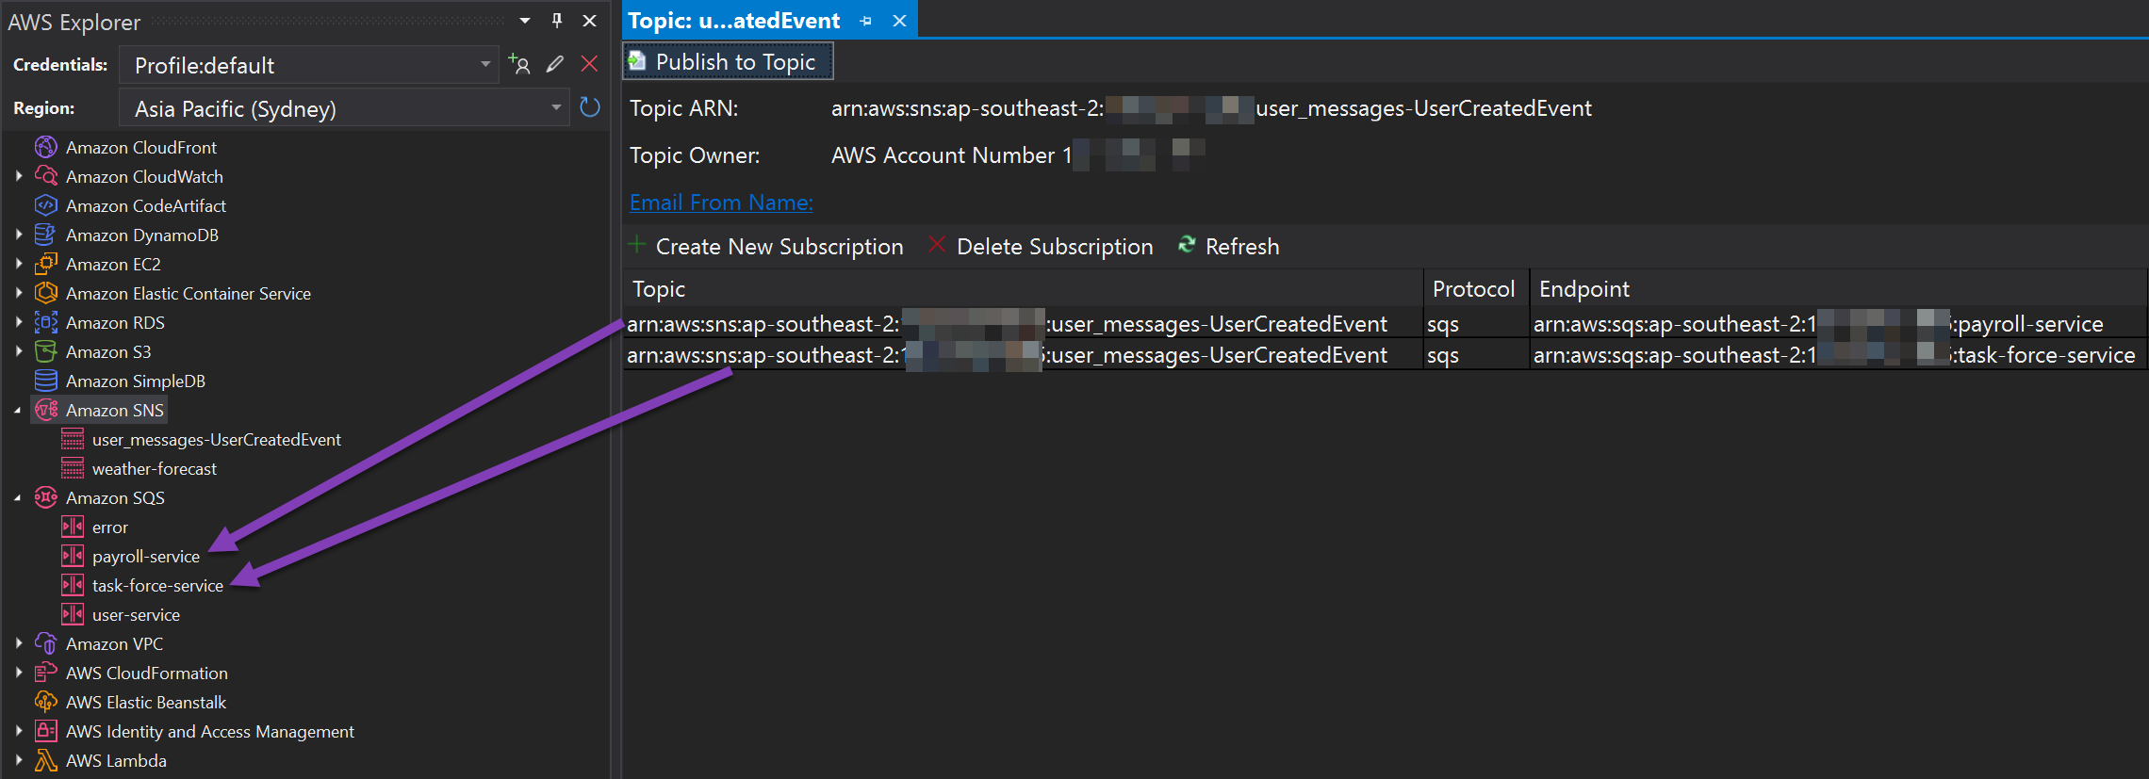The width and height of the screenshot is (2149, 779).
Task: Open the AWS Explorer window options arrow
Action: [x=525, y=21]
